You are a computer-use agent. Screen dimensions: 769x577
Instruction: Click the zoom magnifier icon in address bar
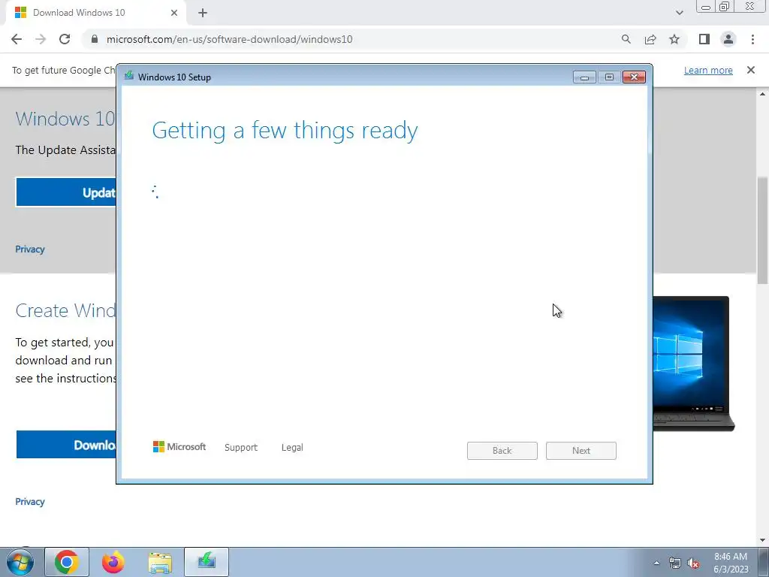tap(626, 39)
